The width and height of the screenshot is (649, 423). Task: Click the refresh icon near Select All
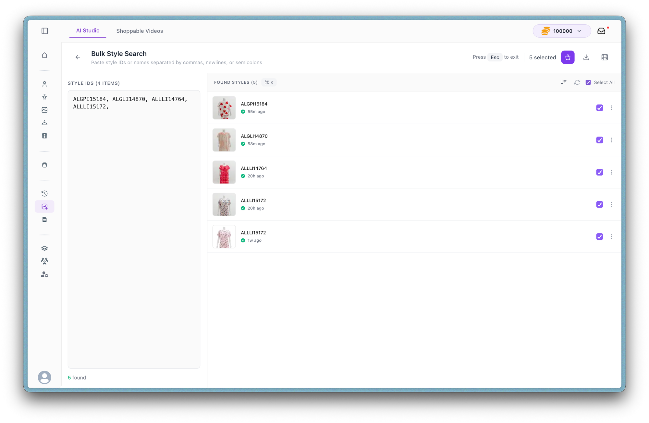click(577, 82)
